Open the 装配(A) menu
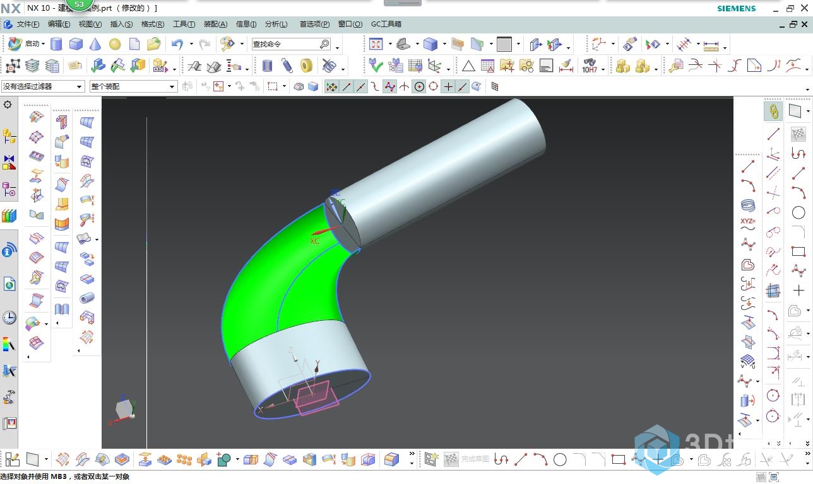The image size is (813, 484). point(215,24)
